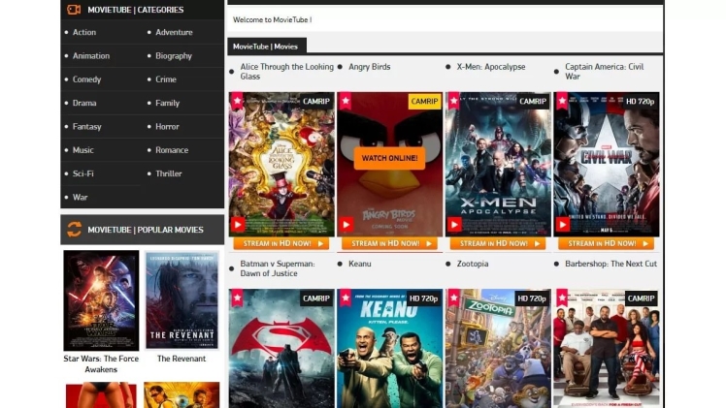
Task: Open the Comedy category
Action: point(86,79)
